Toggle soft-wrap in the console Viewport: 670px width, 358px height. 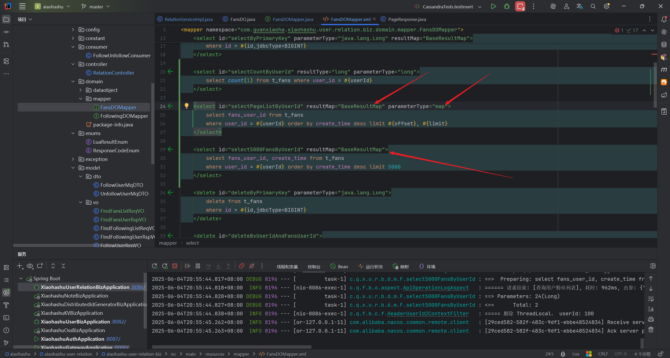tap(651, 299)
